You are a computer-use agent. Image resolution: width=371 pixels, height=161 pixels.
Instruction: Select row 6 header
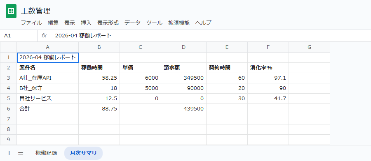coord(9,109)
